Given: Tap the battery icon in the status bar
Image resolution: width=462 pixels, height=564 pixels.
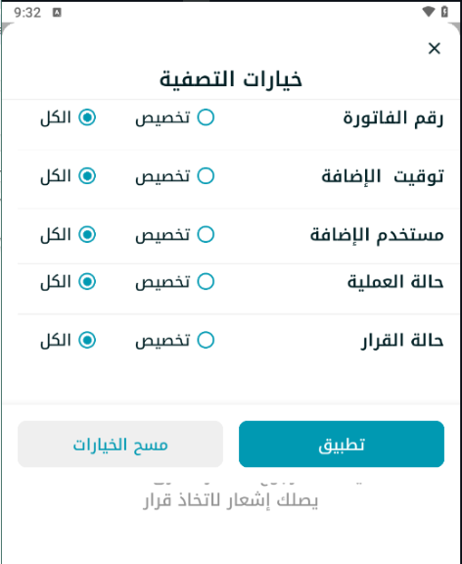Looking at the screenshot, I should [x=444, y=12].
